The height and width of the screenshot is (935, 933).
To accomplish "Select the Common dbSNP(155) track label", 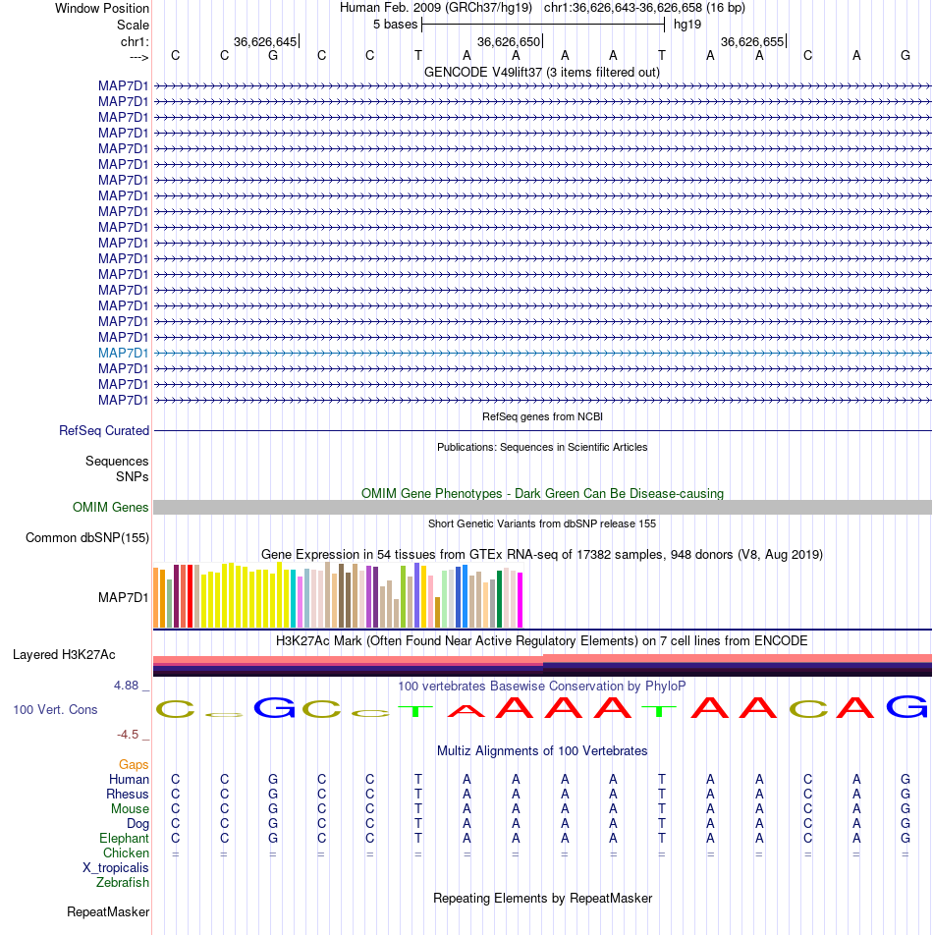I will pos(87,537).
